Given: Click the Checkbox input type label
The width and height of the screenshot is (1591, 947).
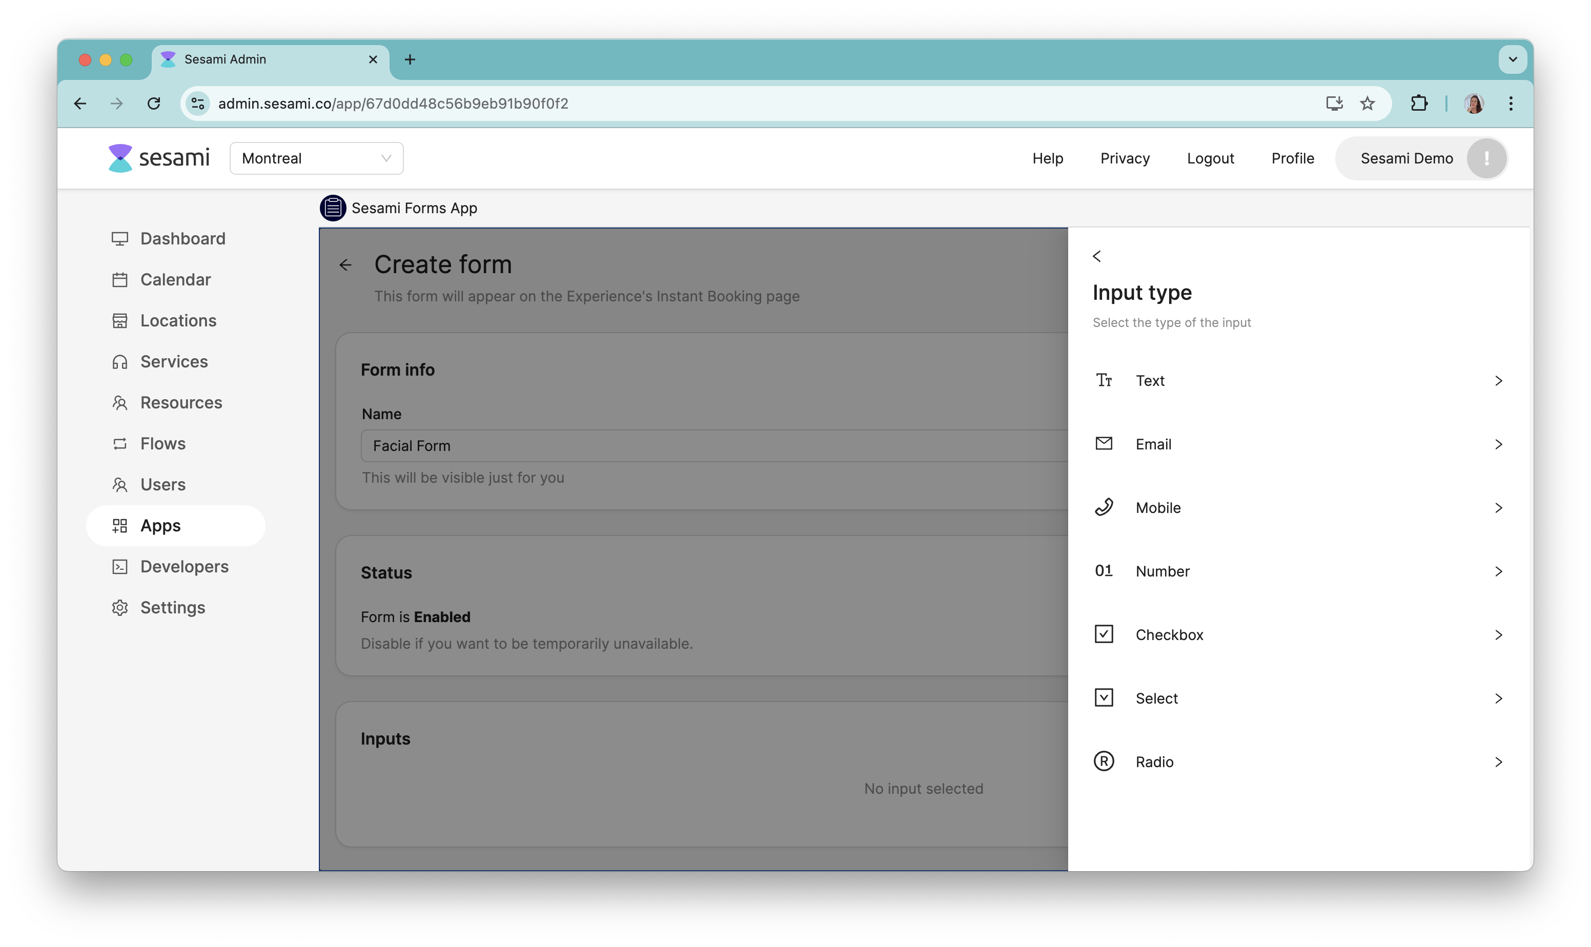Looking at the screenshot, I should pos(1169,635).
